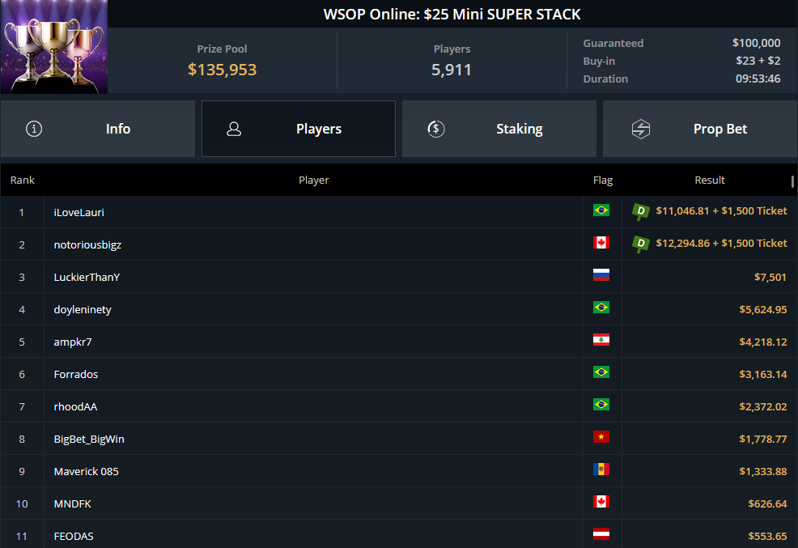This screenshot has width=798, height=548.
Task: Click the $7,501 result
Action: tap(770, 278)
